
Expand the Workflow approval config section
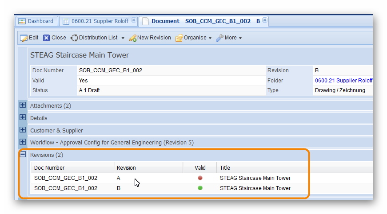tap(23, 142)
